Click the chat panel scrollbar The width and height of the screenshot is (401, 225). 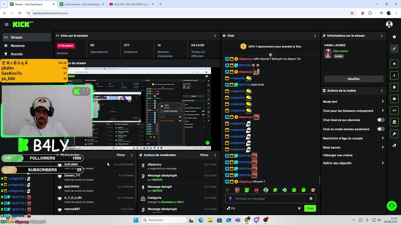320,181
